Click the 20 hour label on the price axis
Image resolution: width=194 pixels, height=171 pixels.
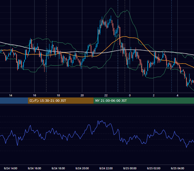click(82, 95)
